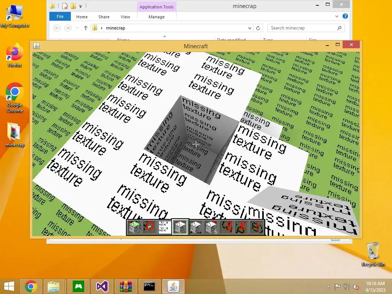Viewport: 392px width, 294px height.
Task: Open the green Xbox games app on taskbar
Action: tap(78, 286)
